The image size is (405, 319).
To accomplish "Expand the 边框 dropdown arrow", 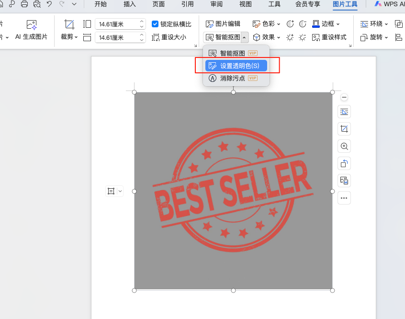I will pos(338,24).
